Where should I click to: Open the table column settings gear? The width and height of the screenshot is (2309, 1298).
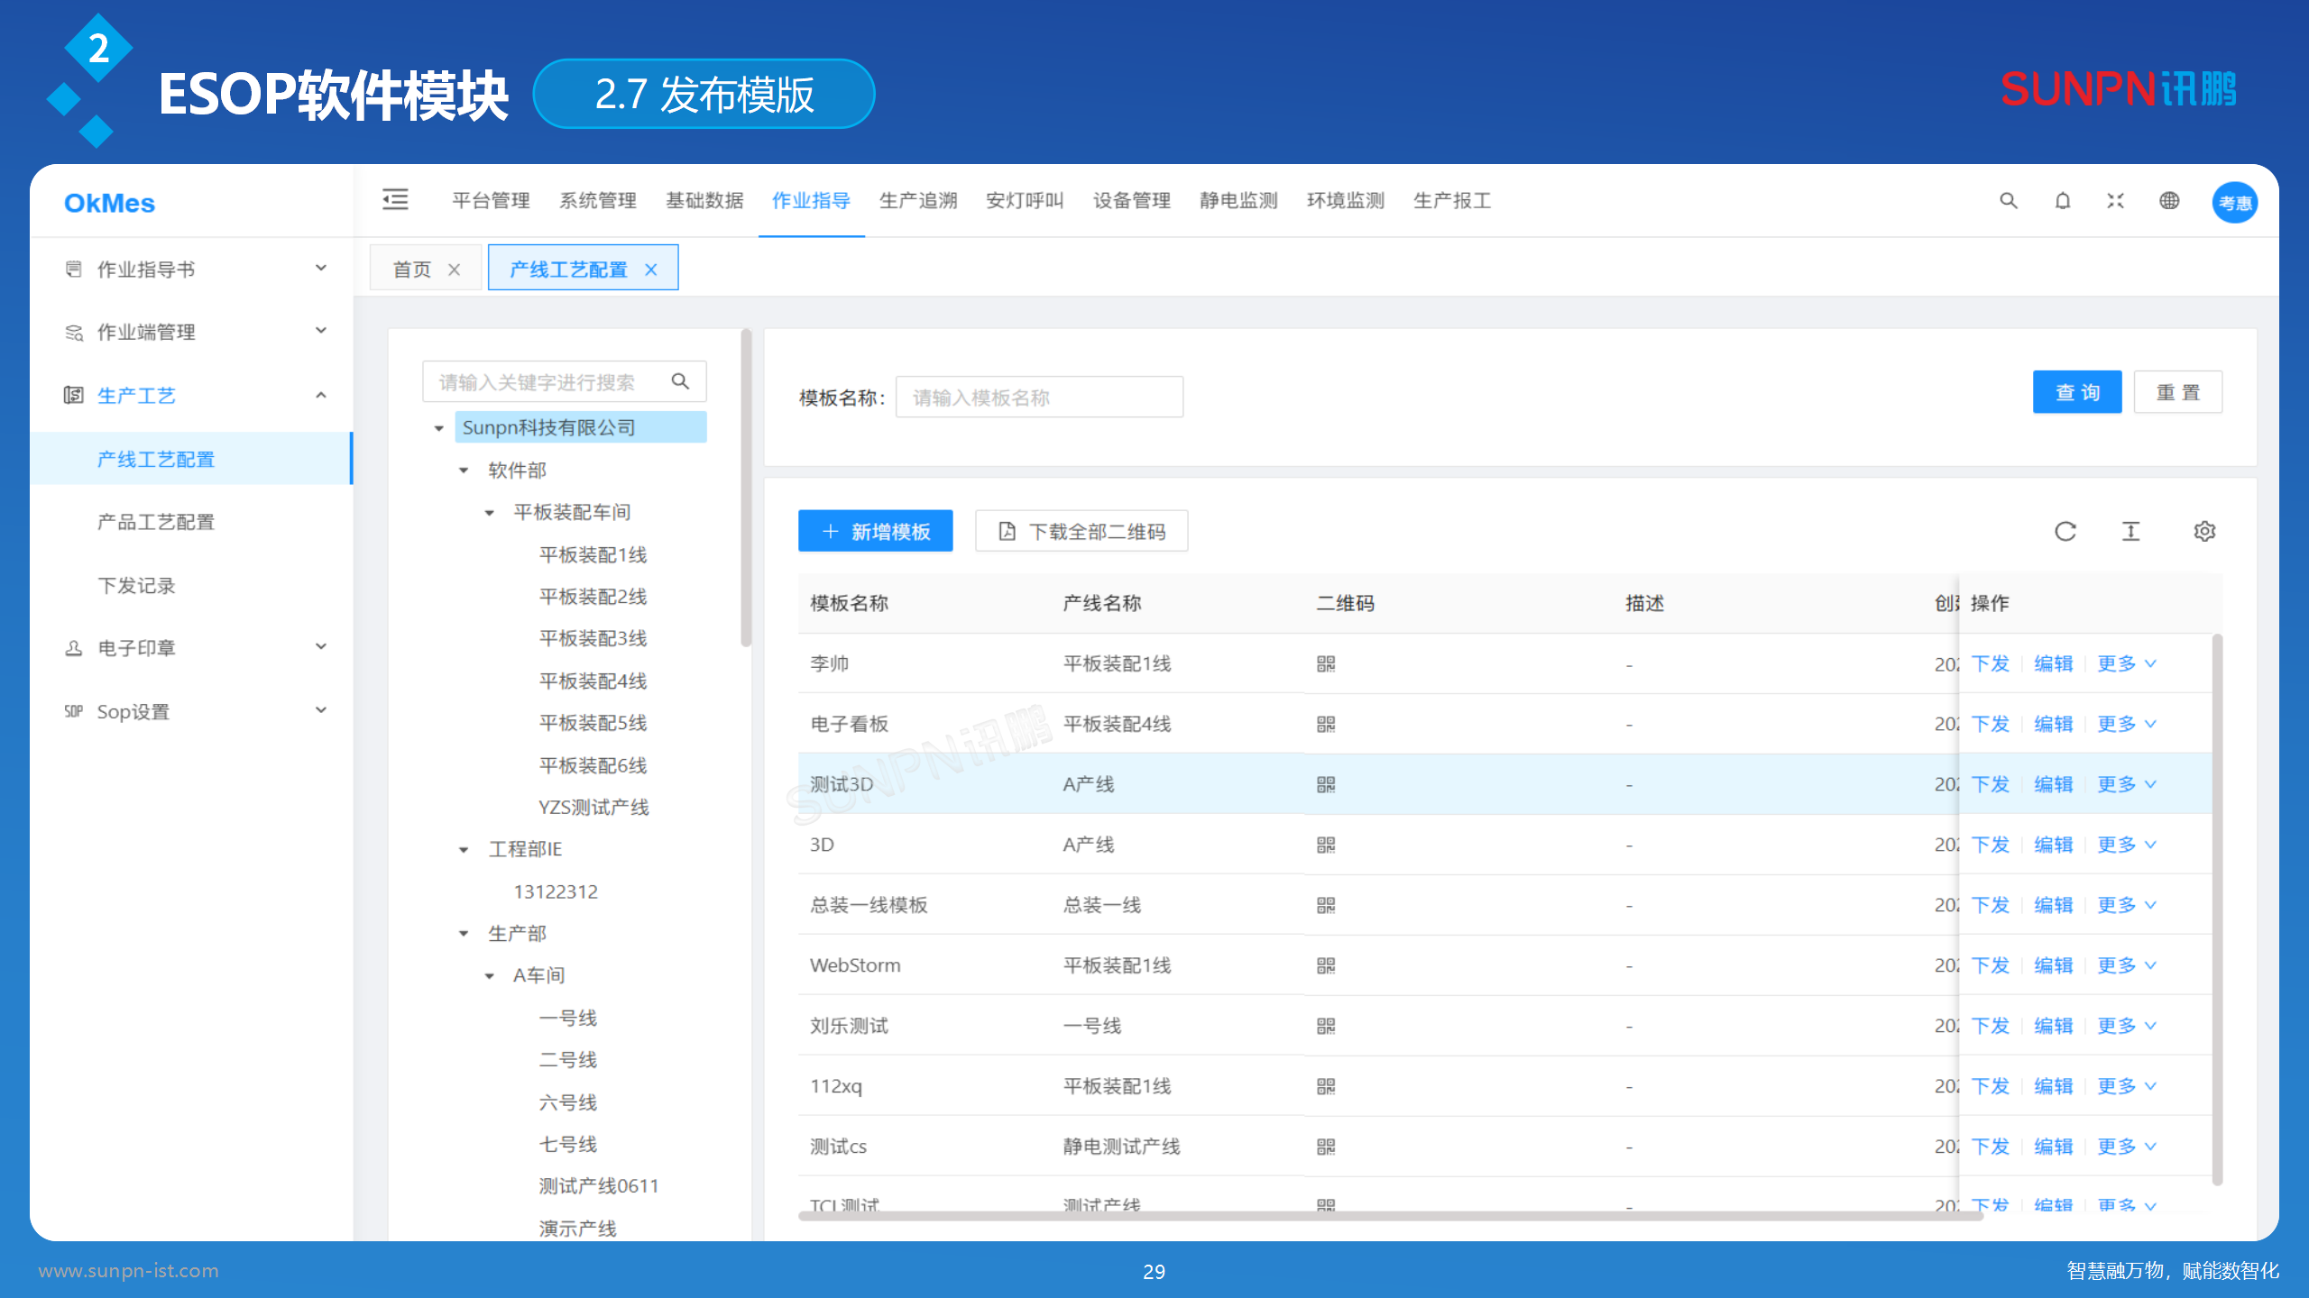2204,531
